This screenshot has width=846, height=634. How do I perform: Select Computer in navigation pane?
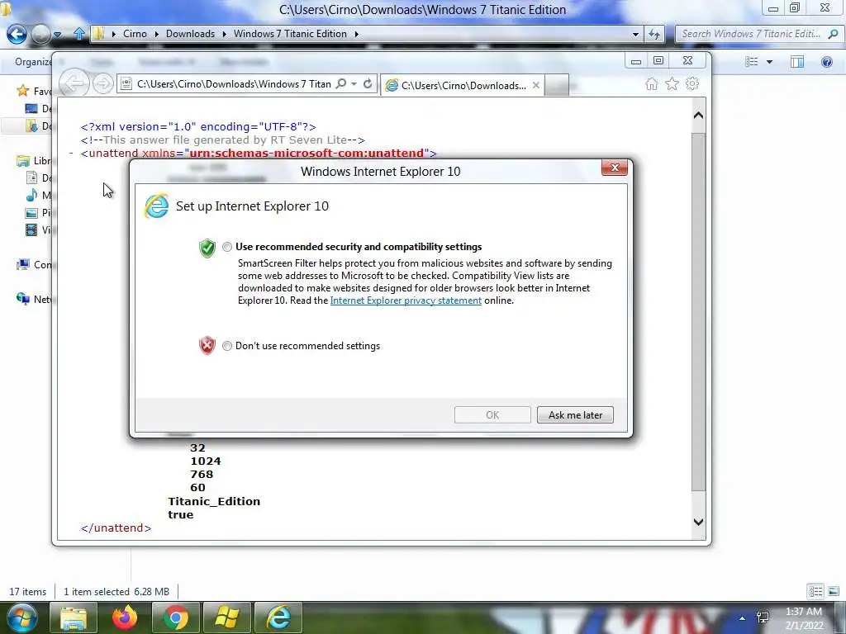[x=35, y=265]
